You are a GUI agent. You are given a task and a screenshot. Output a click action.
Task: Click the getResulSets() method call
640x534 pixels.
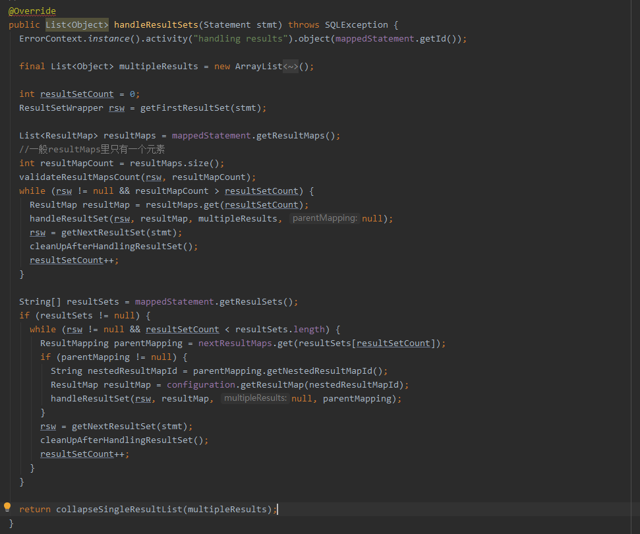coord(256,302)
